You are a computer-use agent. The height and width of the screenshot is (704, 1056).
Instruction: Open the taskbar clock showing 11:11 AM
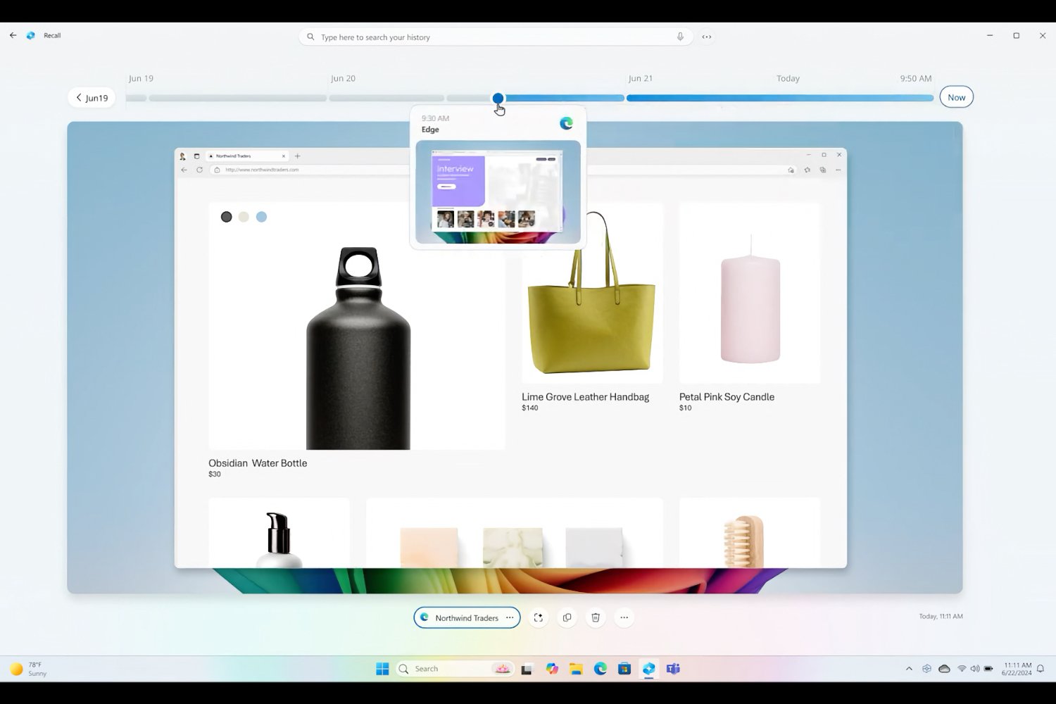point(1017,669)
